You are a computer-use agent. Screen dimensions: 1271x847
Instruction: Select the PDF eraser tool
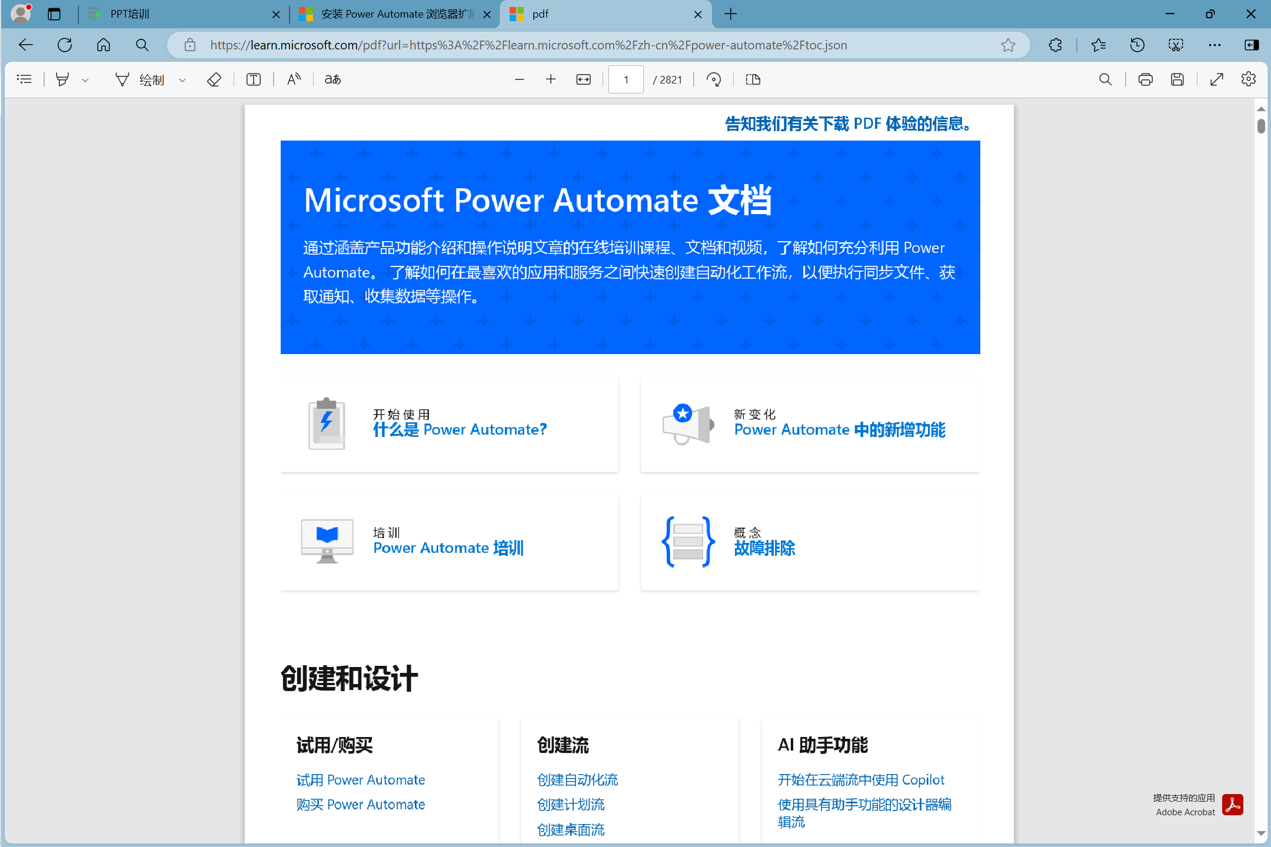(x=214, y=79)
